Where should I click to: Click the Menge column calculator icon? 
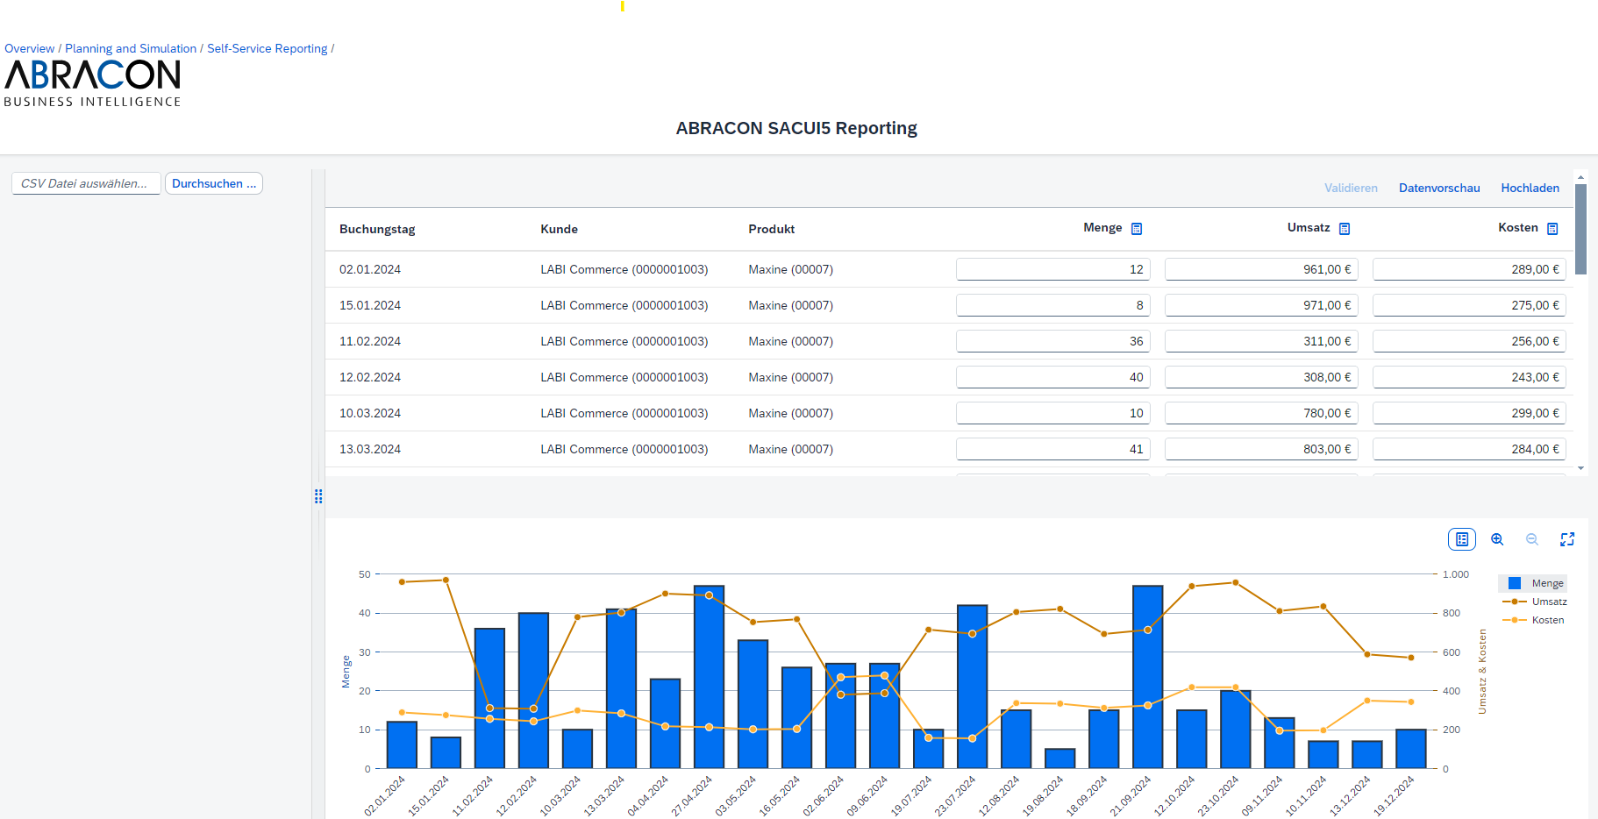1137,229
